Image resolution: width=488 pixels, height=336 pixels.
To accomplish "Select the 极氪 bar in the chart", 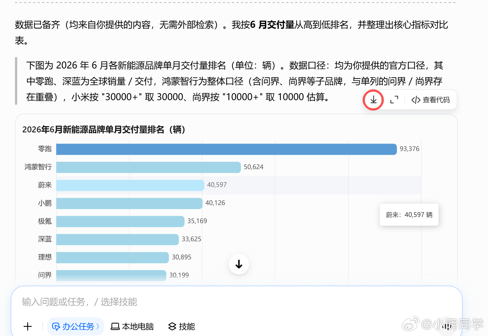I will [x=120, y=221].
